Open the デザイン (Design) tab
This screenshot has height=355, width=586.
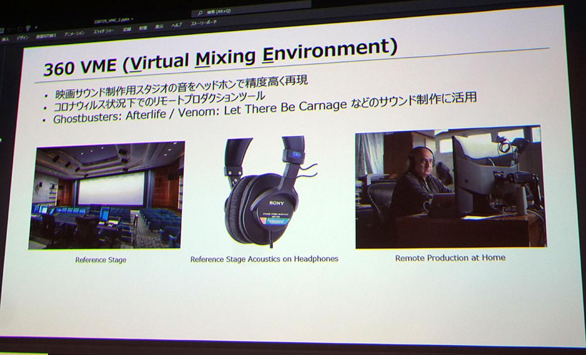[x=23, y=37]
